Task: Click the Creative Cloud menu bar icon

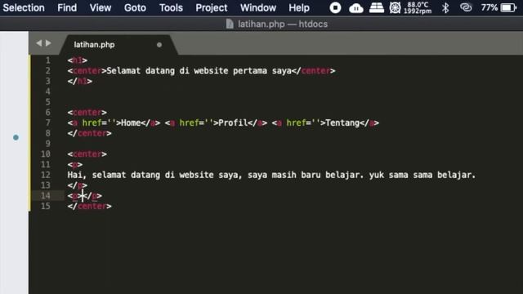Action: 466,7
